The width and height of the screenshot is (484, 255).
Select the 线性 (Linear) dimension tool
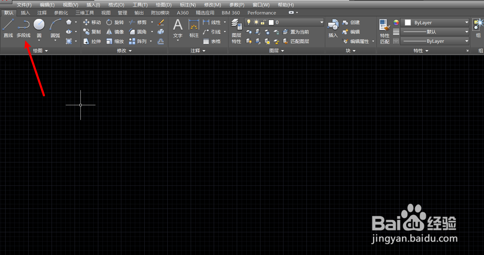212,22
